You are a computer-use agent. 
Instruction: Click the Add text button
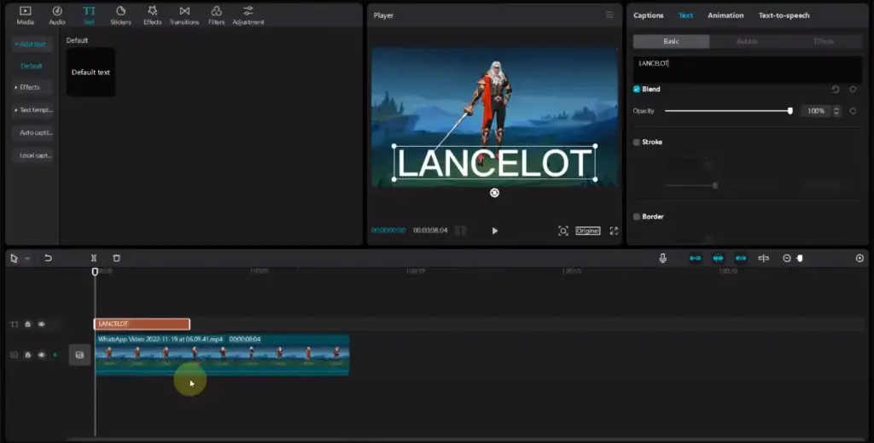(32, 44)
